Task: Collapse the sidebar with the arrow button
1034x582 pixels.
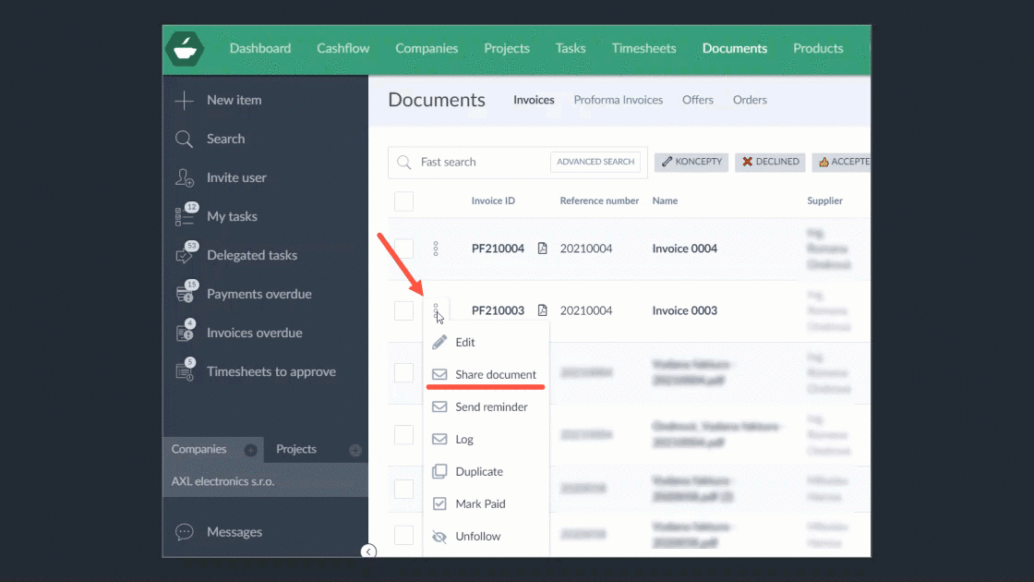Action: 368,552
